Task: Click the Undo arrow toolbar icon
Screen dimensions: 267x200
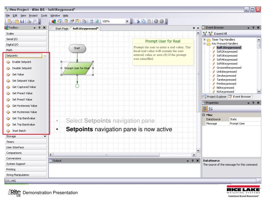Action: pyautogui.click(x=156, y=21)
